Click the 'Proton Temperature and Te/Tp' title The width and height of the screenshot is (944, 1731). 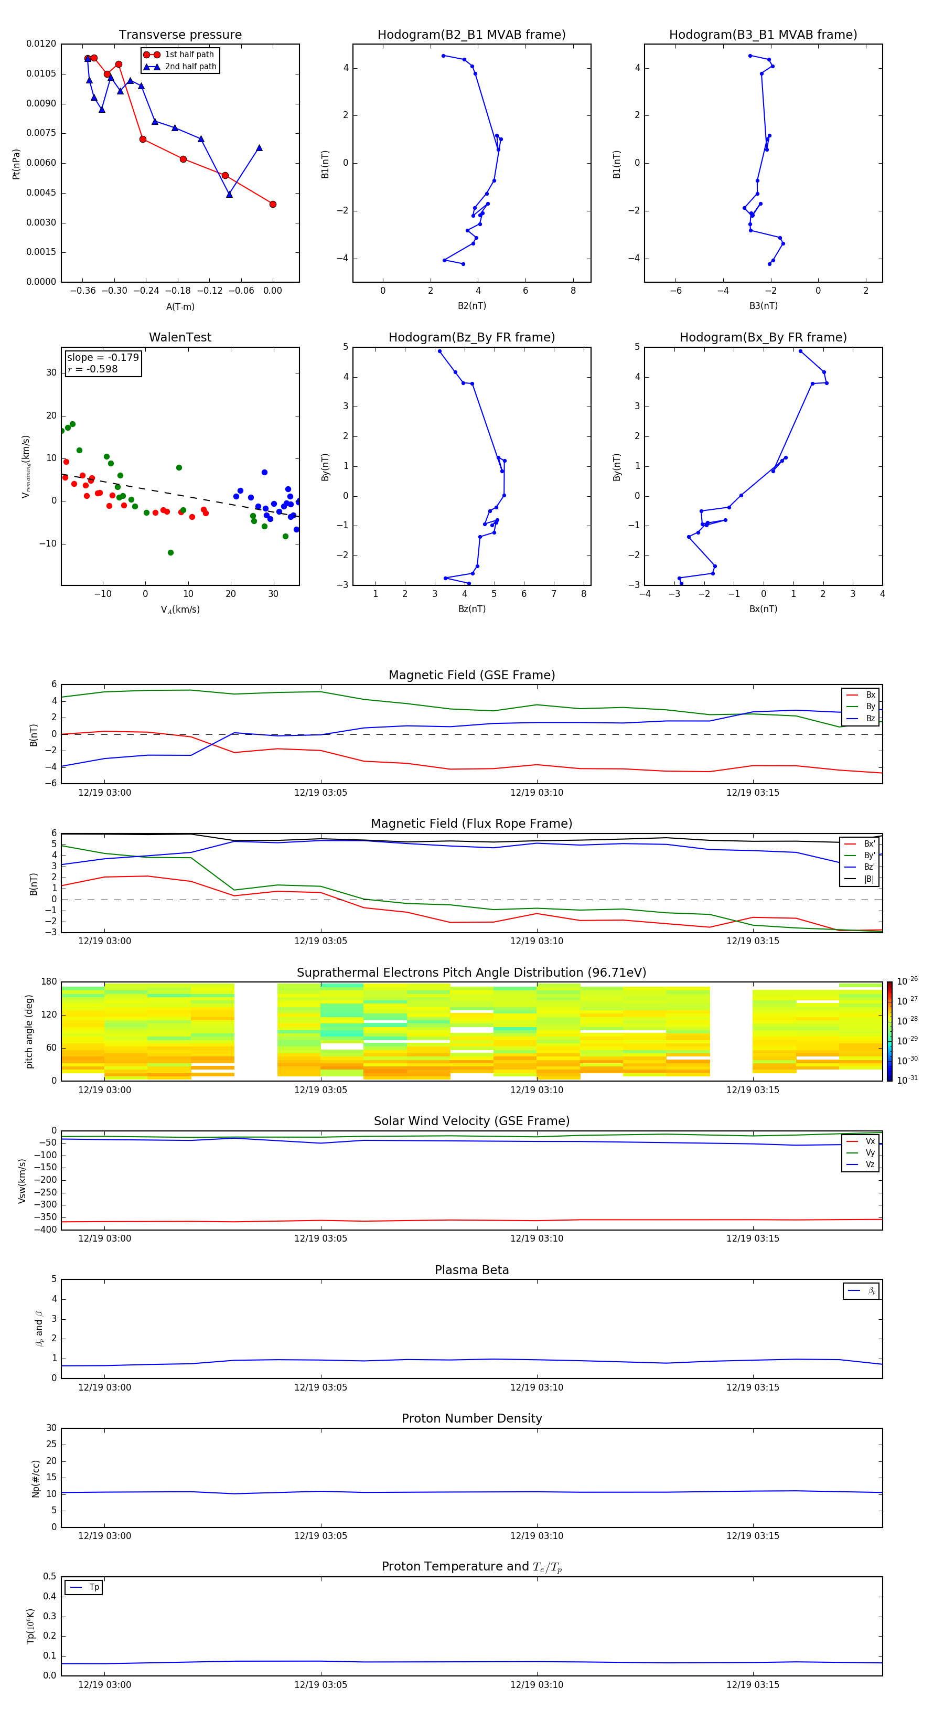click(471, 1567)
